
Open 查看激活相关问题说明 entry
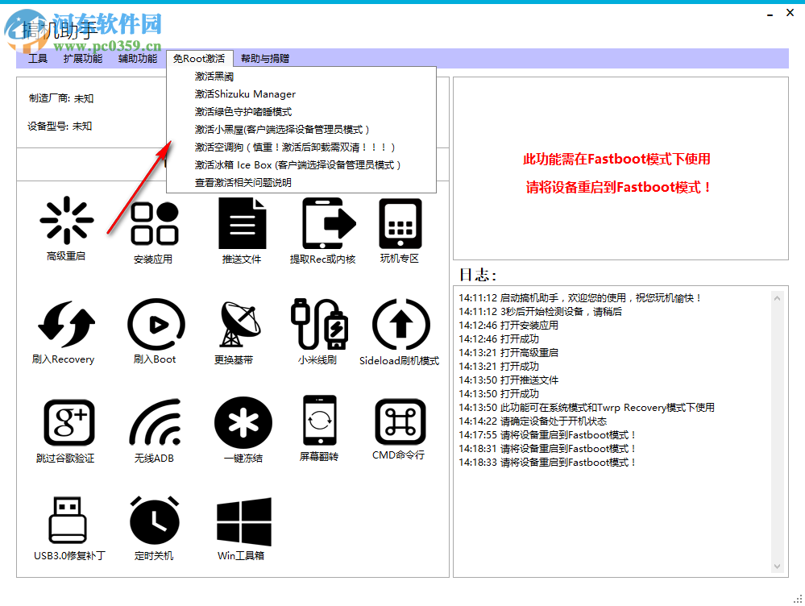[x=301, y=183]
